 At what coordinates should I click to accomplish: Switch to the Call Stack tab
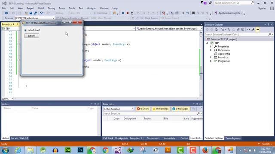108,138
